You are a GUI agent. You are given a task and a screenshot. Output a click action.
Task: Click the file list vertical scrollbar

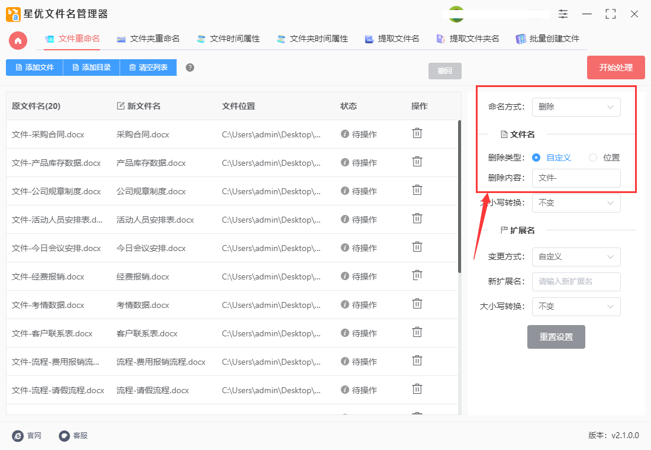tap(459, 197)
